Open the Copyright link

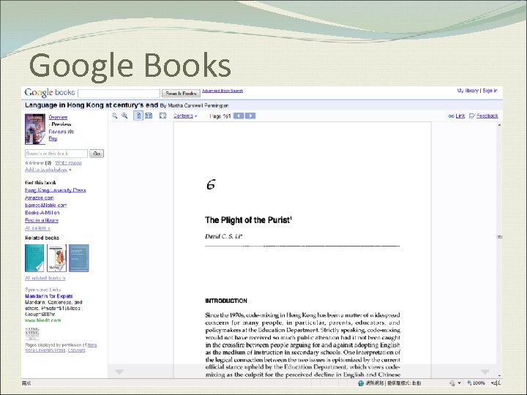click(77, 350)
